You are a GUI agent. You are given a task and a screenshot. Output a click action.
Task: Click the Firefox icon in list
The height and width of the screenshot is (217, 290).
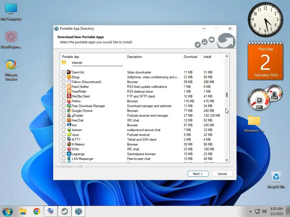pyautogui.click(x=69, y=101)
